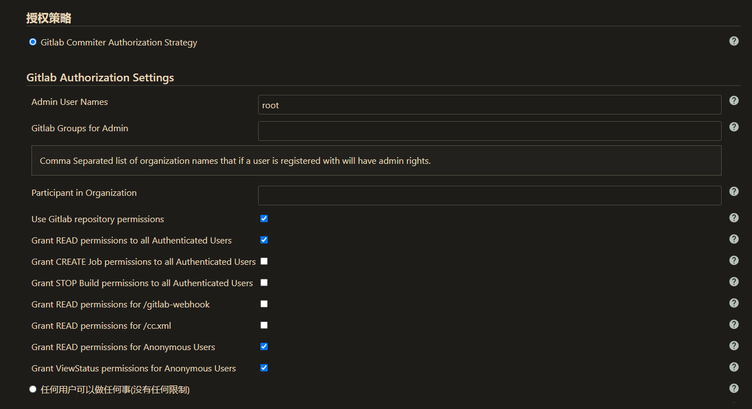
Task: Select 任何用户可以做任何事(没有任何限制) radio button
Action: (33, 389)
